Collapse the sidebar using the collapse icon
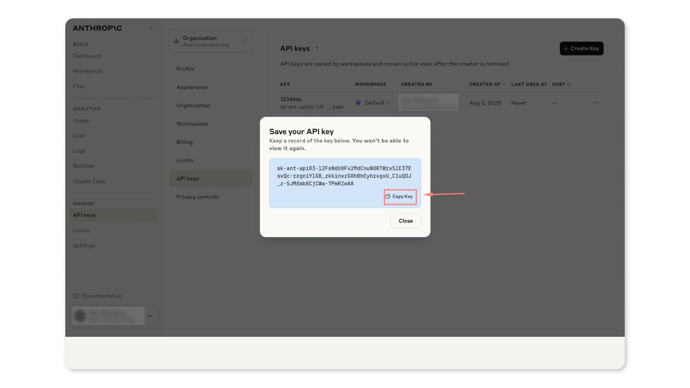 (x=152, y=28)
